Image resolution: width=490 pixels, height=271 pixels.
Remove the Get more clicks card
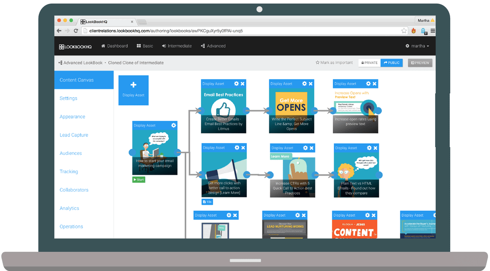click(243, 148)
